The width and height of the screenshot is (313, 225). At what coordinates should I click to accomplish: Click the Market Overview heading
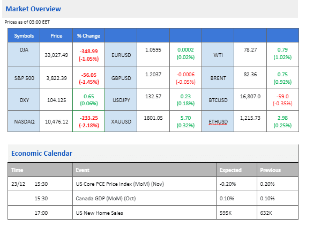coord(33,9)
